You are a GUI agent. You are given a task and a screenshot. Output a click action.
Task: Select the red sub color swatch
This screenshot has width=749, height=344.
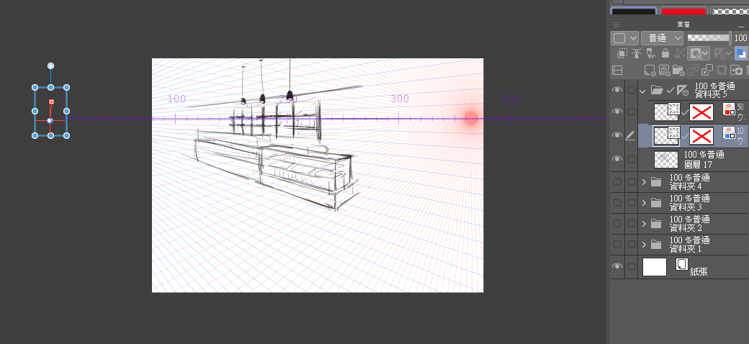(683, 12)
